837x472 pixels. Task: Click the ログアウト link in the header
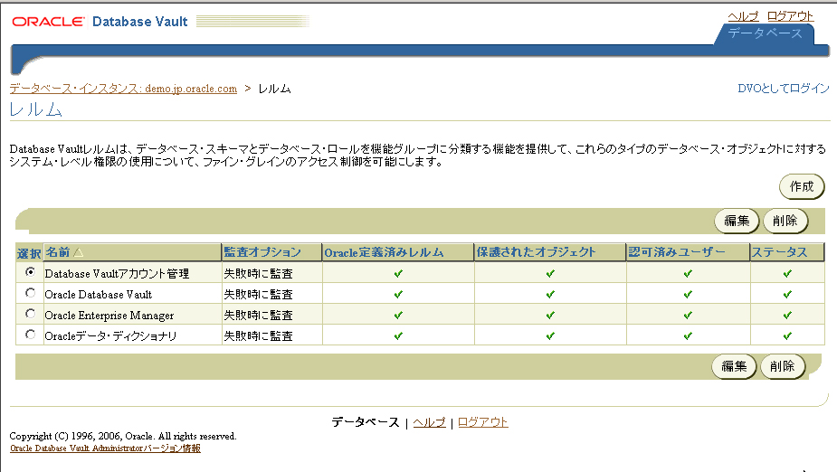[790, 16]
